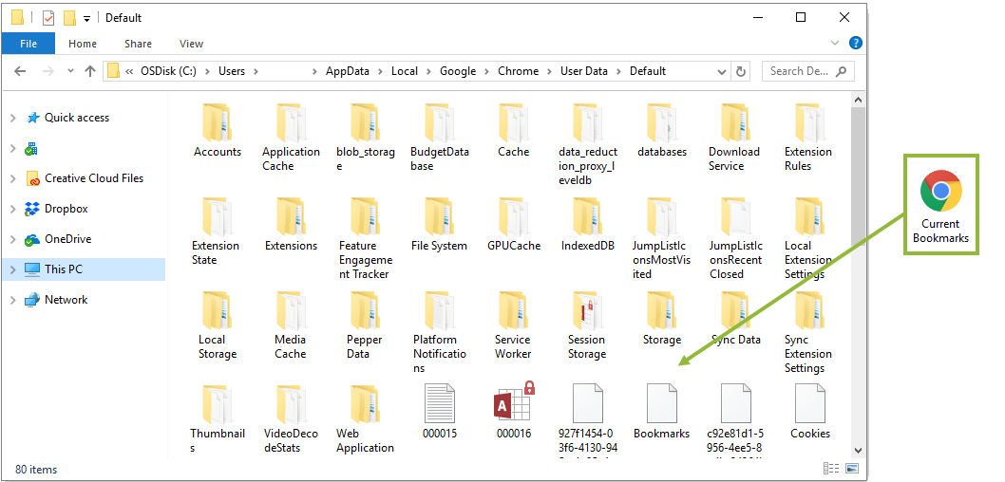The width and height of the screenshot is (1005, 482).
Task: Switch to the View ribbon tab
Action: (191, 44)
